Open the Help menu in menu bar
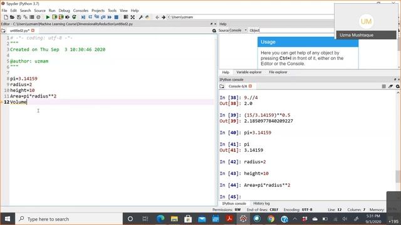Image resolution: width=401 pixels, height=225 pixels. 135,11
